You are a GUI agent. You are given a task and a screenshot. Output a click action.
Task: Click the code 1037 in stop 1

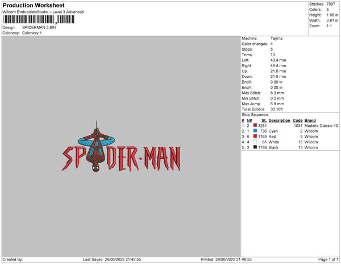tap(298, 126)
